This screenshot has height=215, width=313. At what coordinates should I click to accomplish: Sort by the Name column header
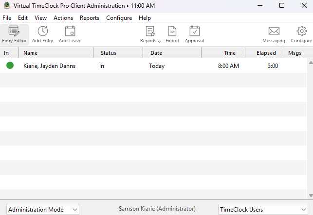click(56, 53)
